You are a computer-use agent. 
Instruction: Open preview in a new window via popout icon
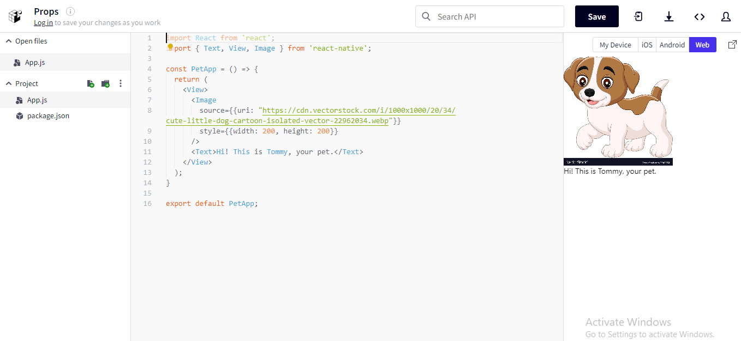click(x=732, y=45)
